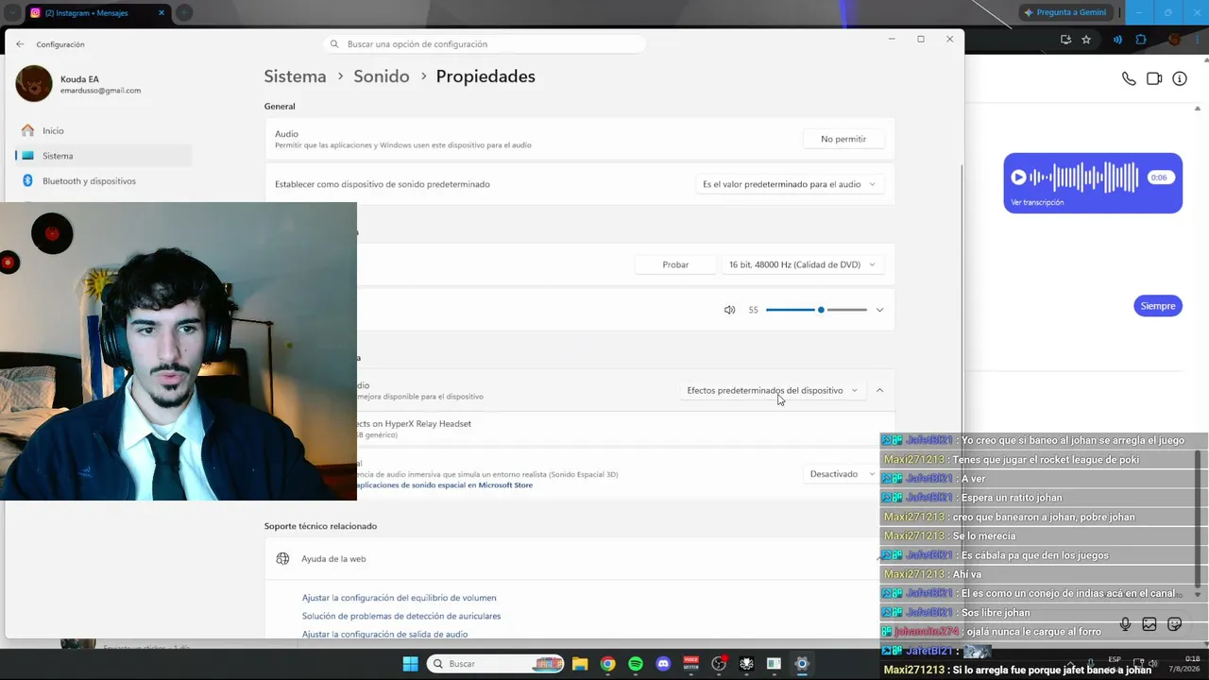
Task: Close the Instagram Mensajes tab
Action: tap(162, 13)
